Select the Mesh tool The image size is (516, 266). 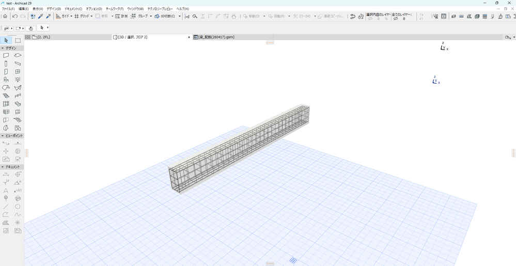point(18,120)
